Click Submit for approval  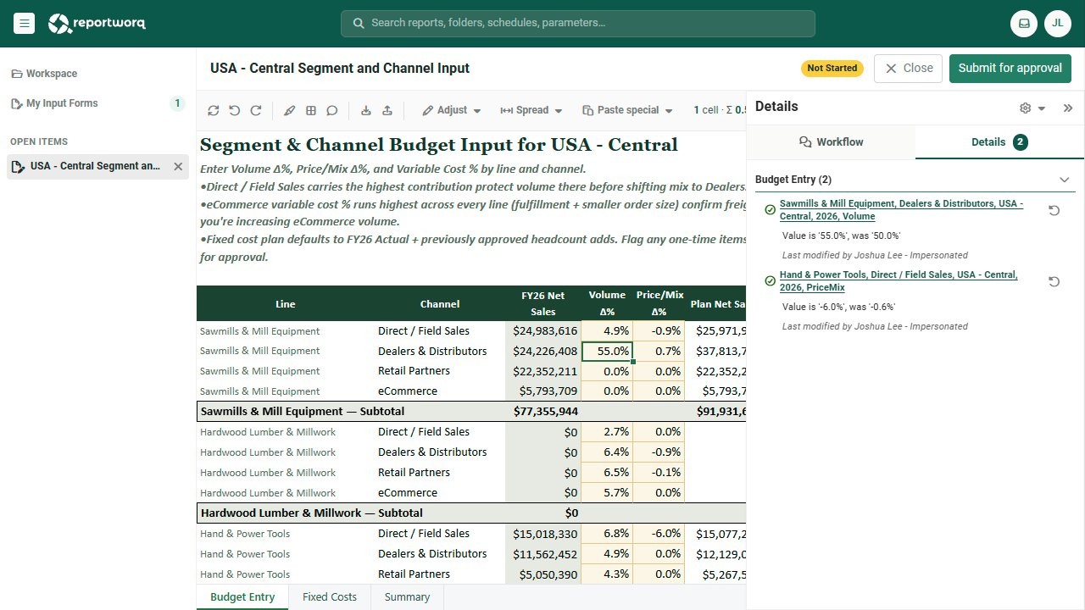coord(1010,69)
